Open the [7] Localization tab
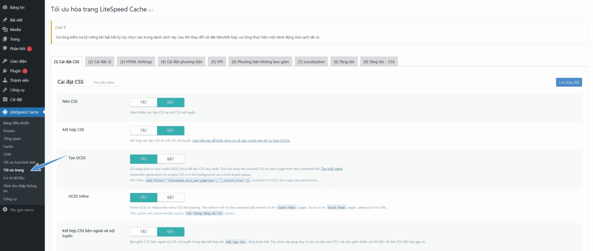 311,62
